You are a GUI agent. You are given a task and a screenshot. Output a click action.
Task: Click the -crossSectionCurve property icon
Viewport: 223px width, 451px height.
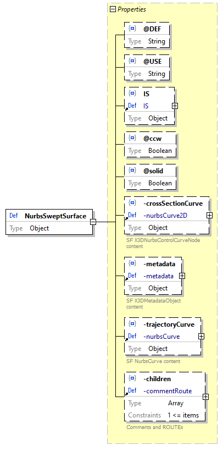pos(132,203)
